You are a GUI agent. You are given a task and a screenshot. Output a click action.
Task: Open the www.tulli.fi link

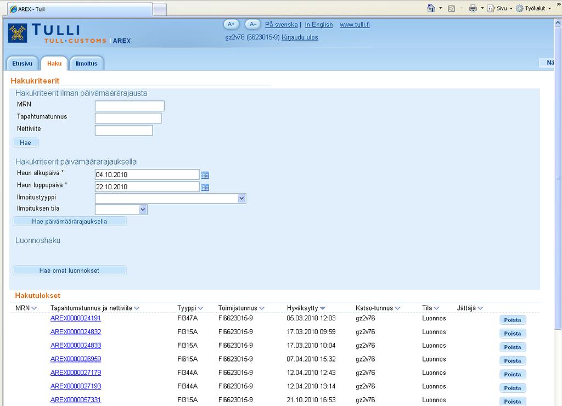(355, 25)
